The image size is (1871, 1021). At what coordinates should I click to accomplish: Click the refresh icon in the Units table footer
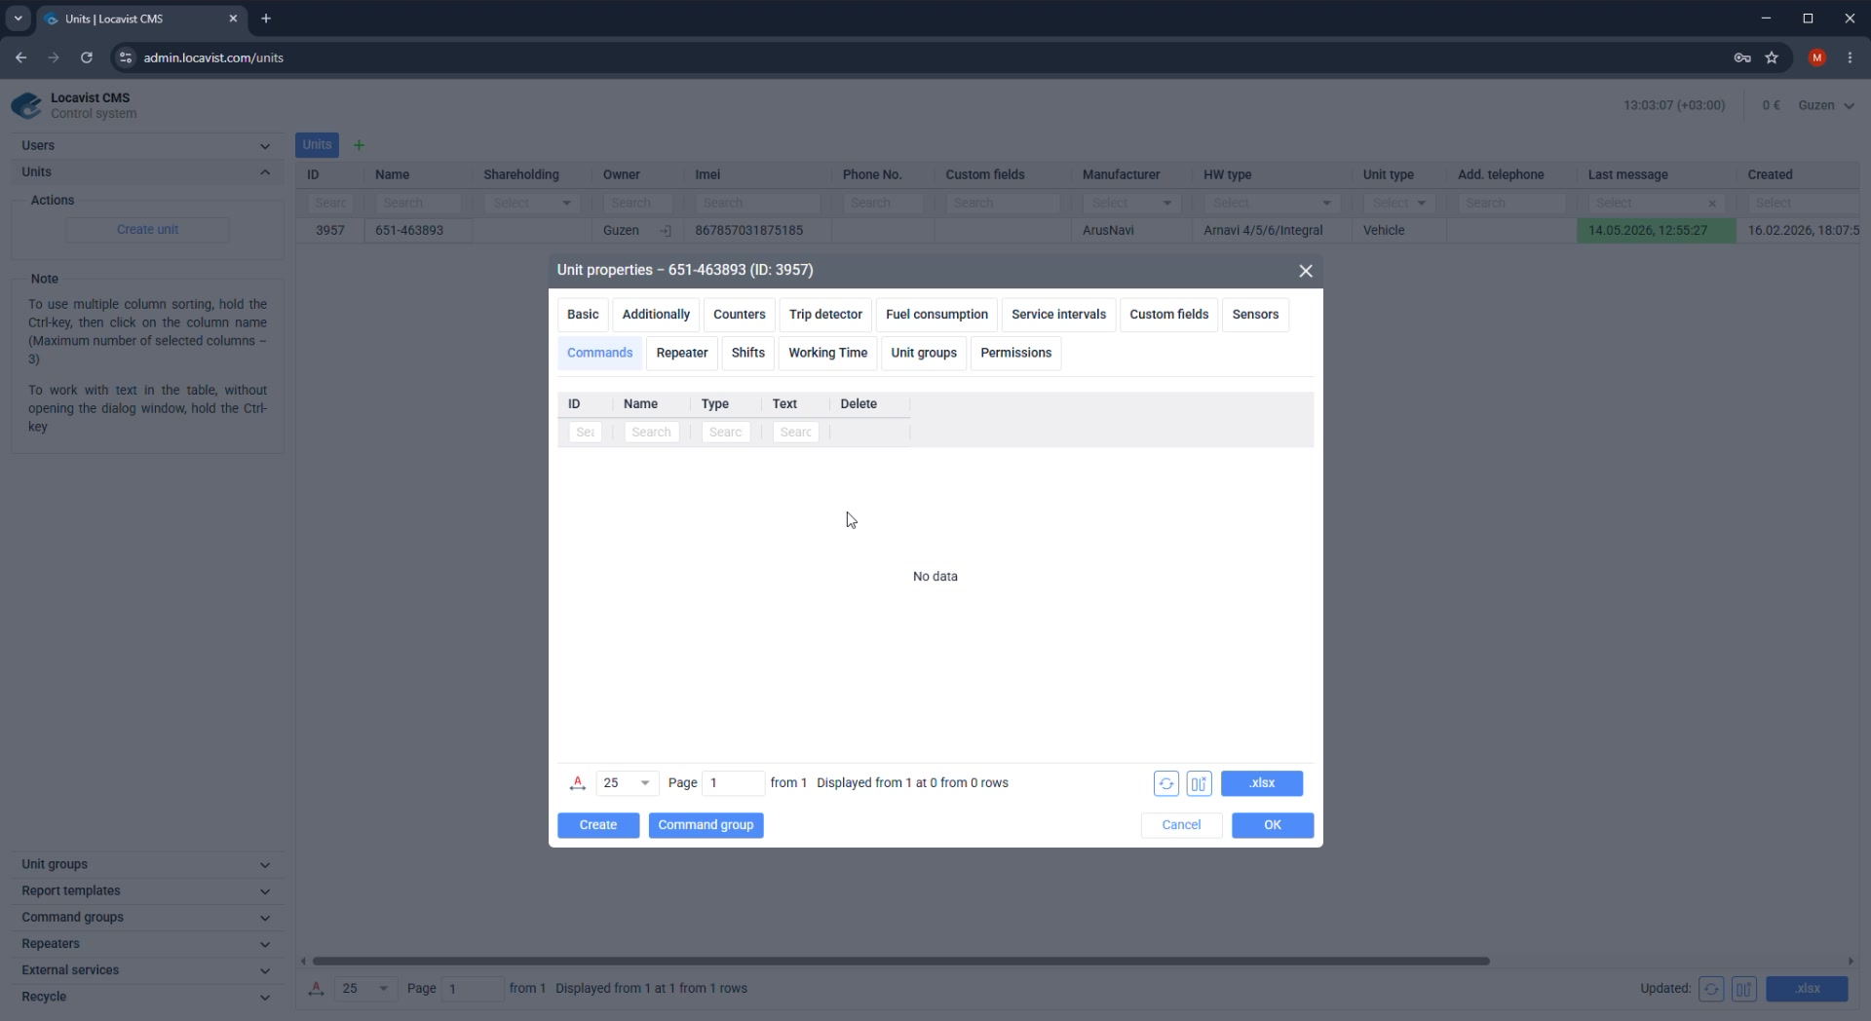(1711, 989)
